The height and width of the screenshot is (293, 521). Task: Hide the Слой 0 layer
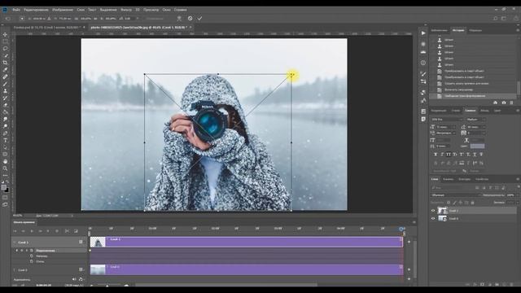[433, 219]
